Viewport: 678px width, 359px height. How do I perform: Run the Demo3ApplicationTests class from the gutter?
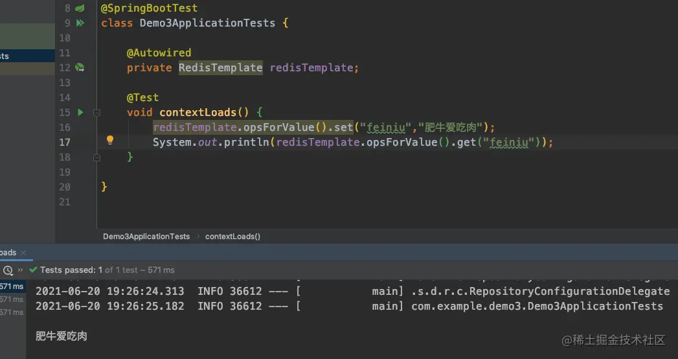[80, 23]
